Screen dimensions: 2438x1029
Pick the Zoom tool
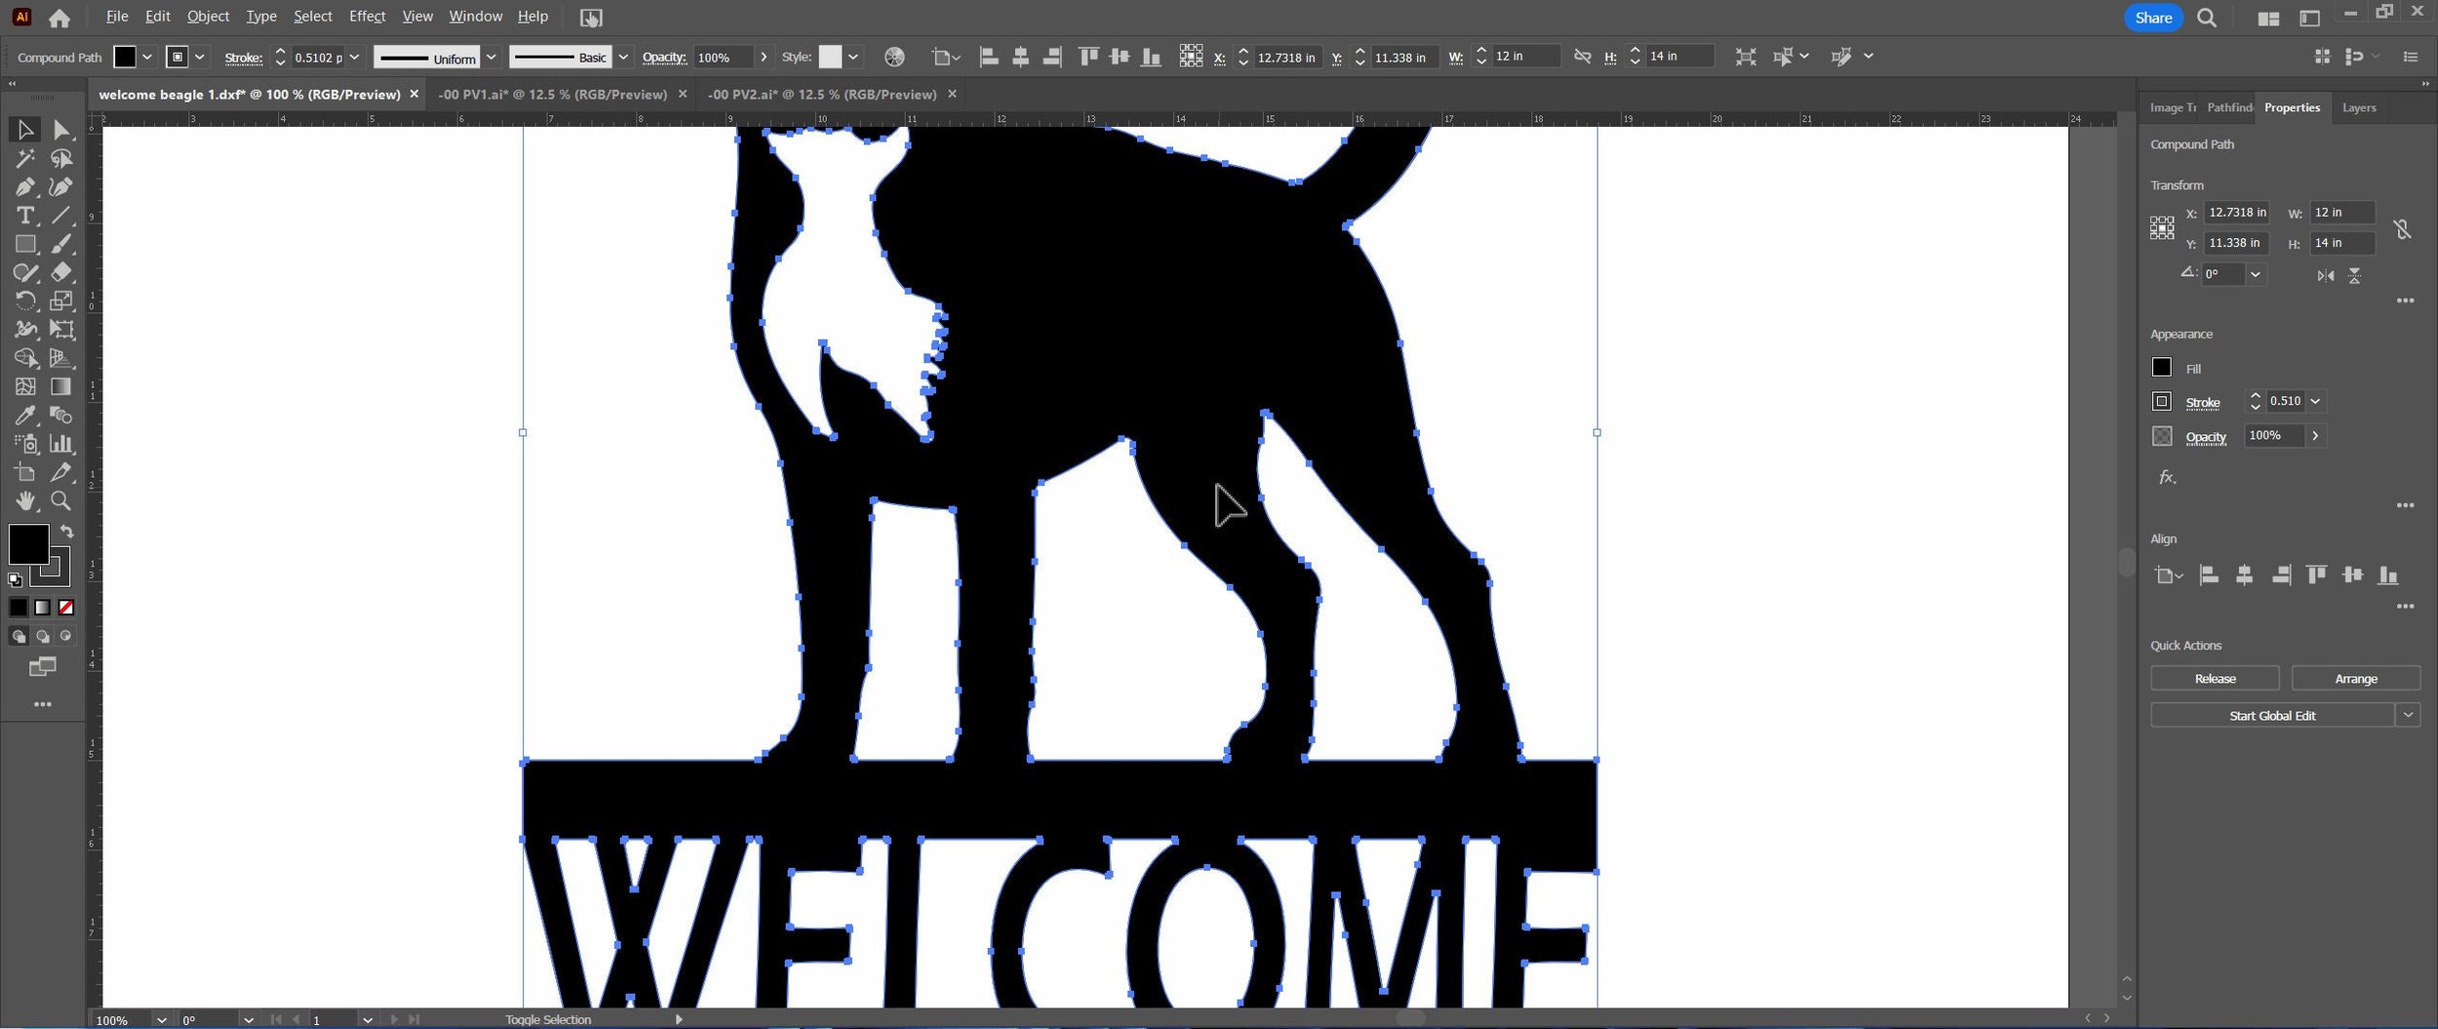point(61,501)
